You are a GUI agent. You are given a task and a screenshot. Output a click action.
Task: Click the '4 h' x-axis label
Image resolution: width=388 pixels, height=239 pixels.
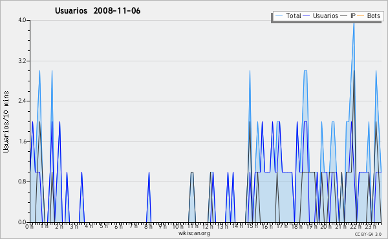[x=89, y=226]
